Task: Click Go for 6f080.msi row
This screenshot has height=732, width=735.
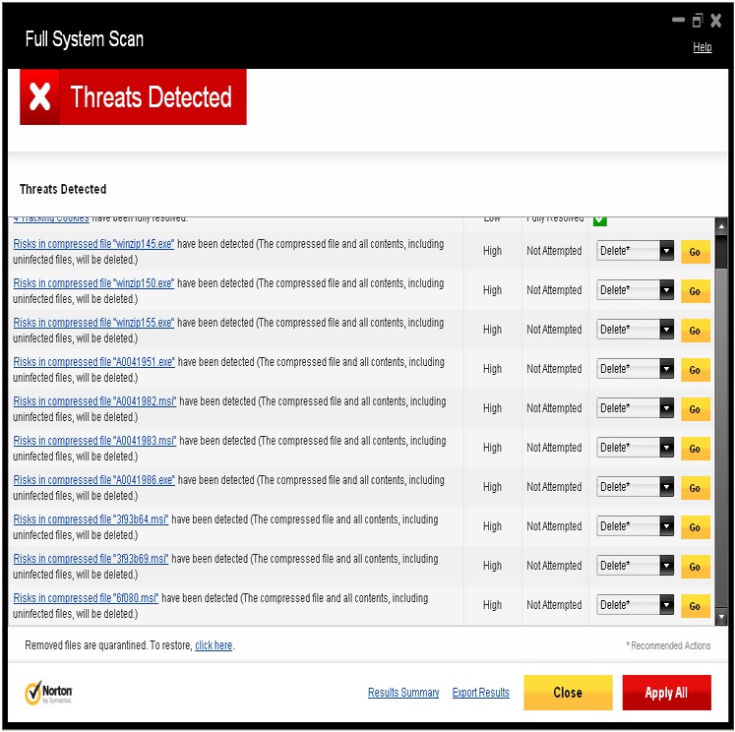Action: [x=696, y=606]
